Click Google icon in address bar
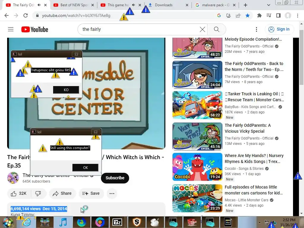Viewport: 304px width, 228px height. (x=219, y=15)
